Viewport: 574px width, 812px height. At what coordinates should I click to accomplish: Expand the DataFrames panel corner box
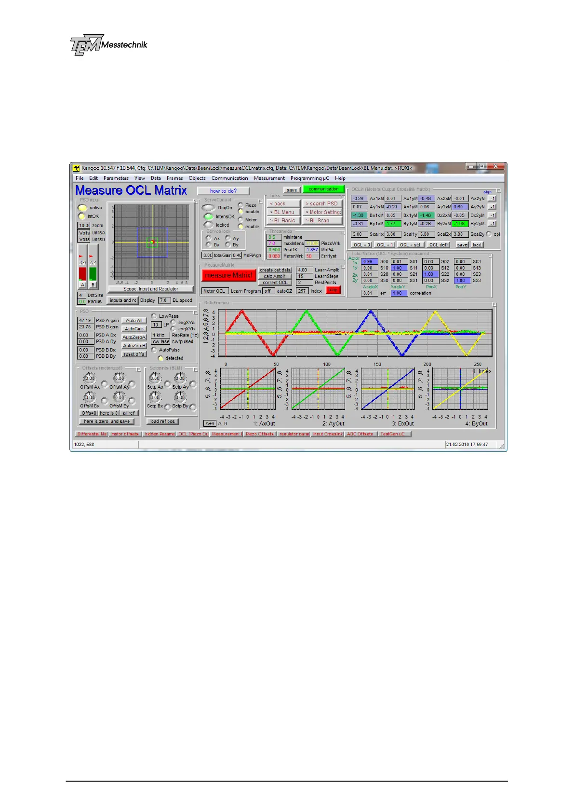pos(494,304)
